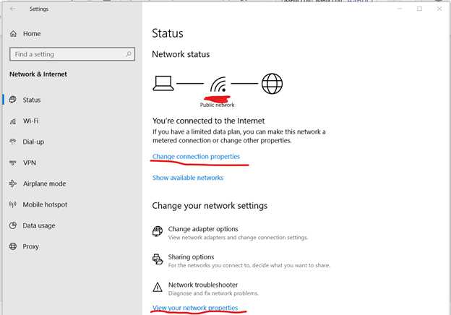
Task: Select the Dial-up phone icon
Action: click(x=13, y=142)
